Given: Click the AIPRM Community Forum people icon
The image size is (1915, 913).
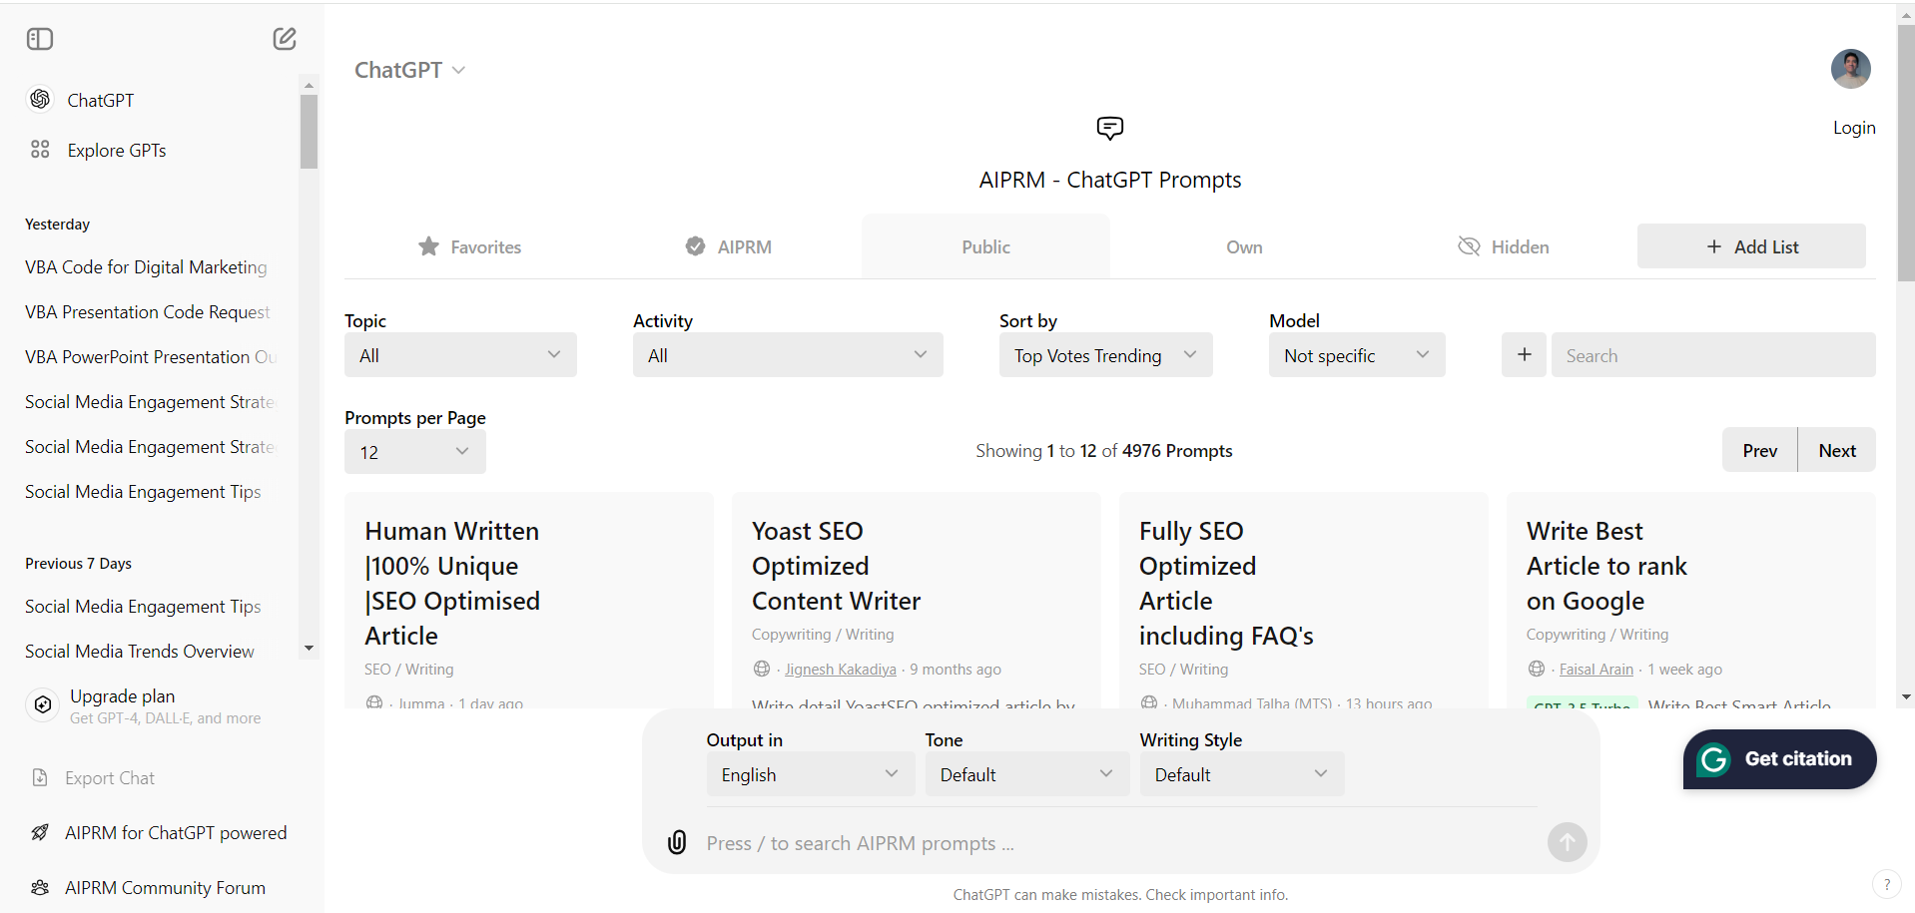Looking at the screenshot, I should pos(40,888).
